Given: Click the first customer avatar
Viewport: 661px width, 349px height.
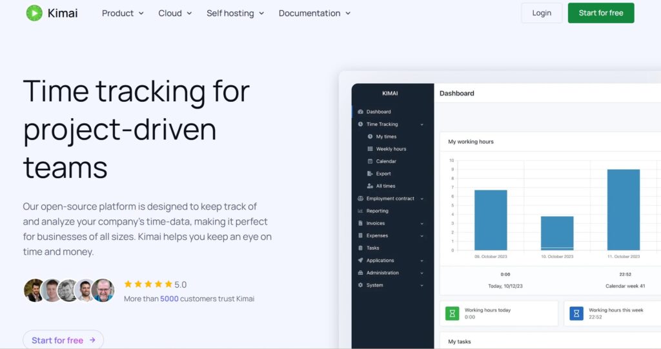Looking at the screenshot, I should coord(35,290).
